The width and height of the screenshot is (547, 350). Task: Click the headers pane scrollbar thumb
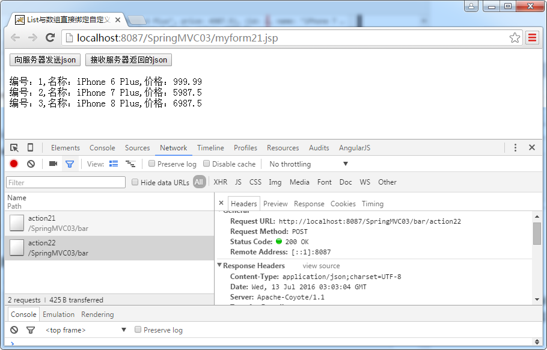coord(537,233)
